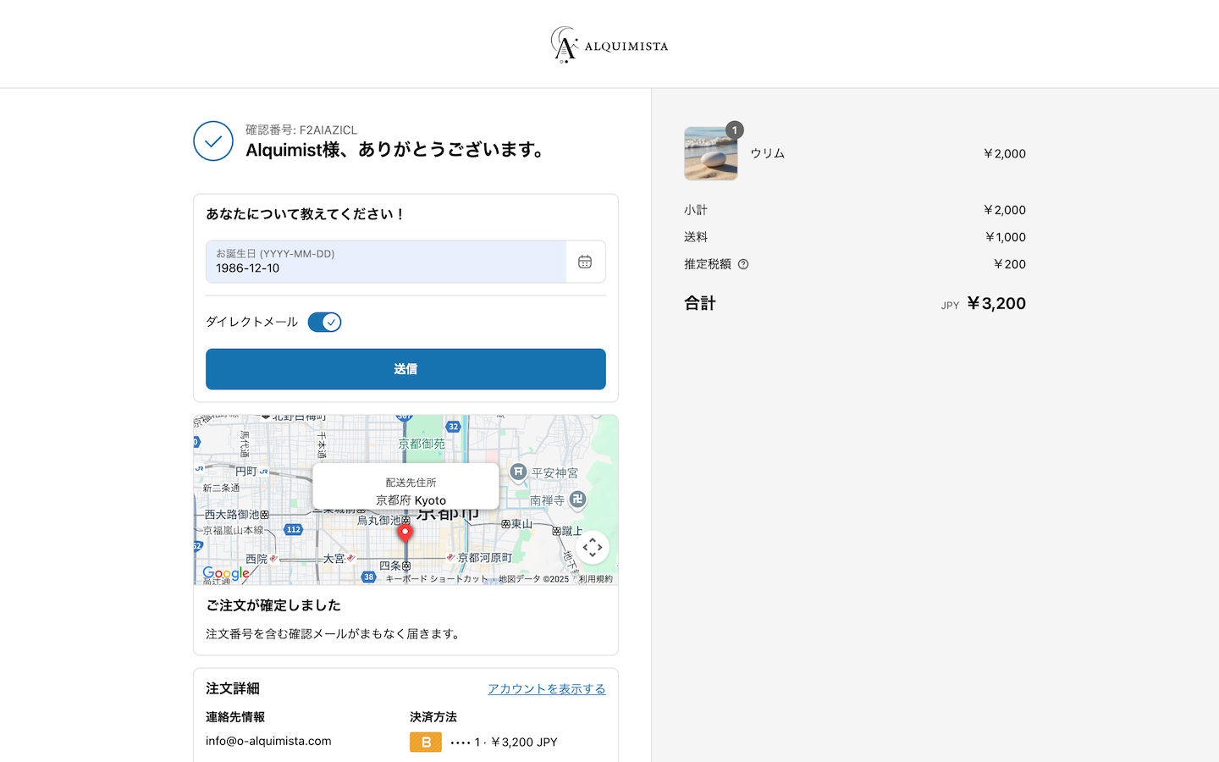
Task: Click the Alquimista logo in the header
Action: (609, 45)
